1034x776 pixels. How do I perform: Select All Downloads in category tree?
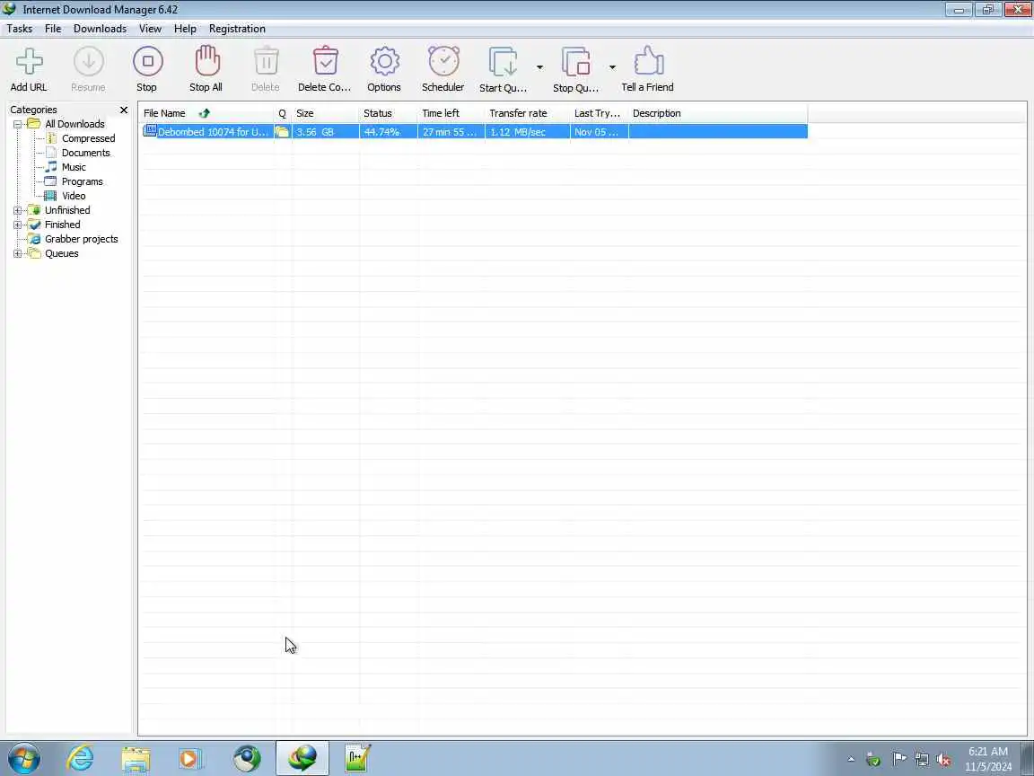click(x=74, y=124)
